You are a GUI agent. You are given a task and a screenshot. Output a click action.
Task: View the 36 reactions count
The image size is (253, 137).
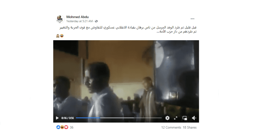pyautogui.click(x=72, y=127)
